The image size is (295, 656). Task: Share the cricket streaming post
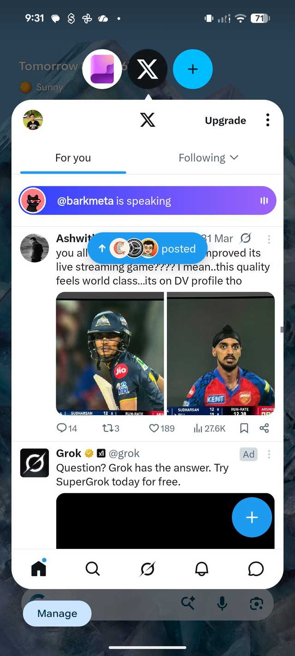(264, 428)
